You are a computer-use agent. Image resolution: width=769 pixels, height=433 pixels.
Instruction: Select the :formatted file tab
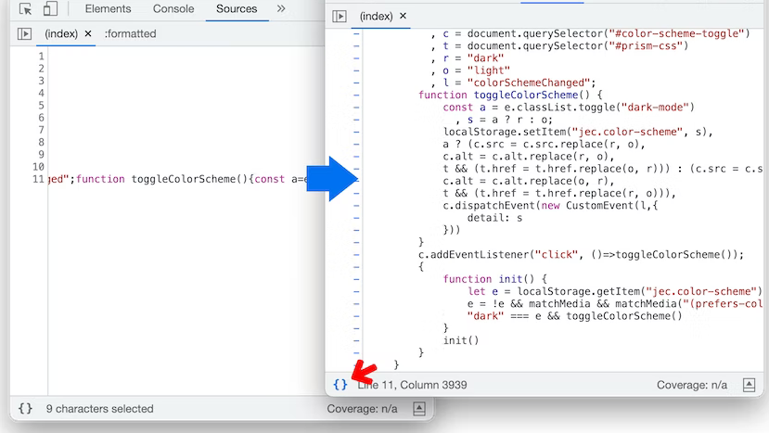[130, 33]
